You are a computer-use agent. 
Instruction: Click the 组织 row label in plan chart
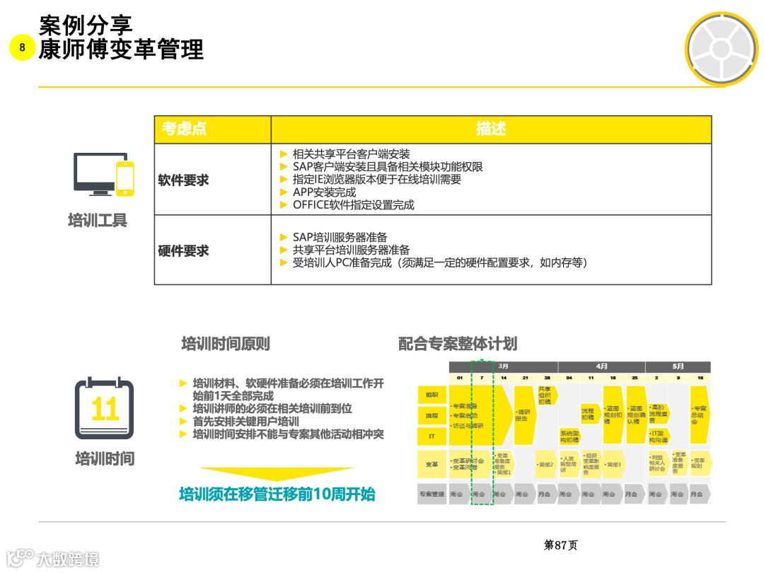(432, 395)
